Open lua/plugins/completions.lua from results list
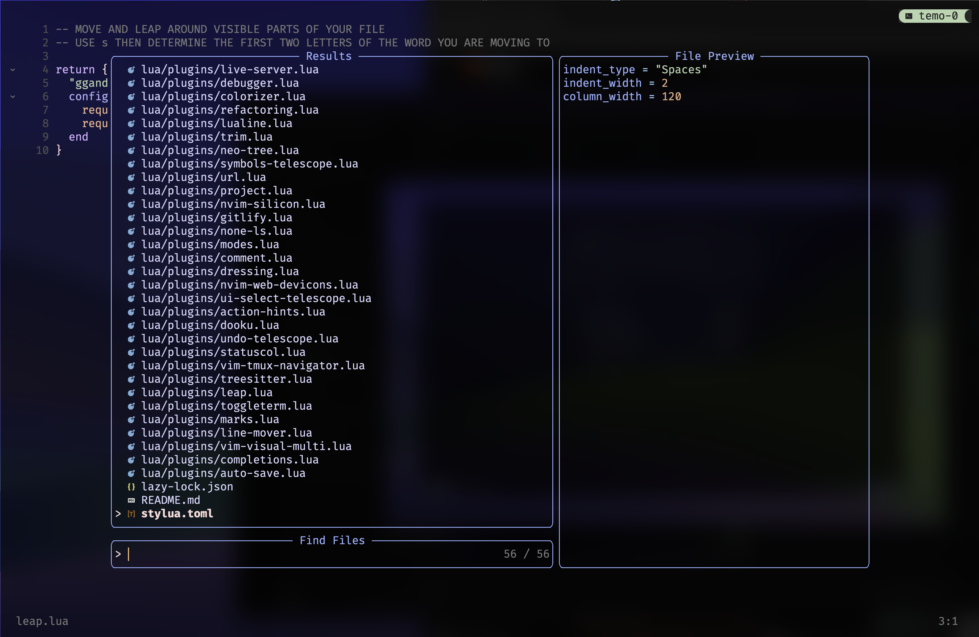The image size is (979, 637). pos(230,460)
